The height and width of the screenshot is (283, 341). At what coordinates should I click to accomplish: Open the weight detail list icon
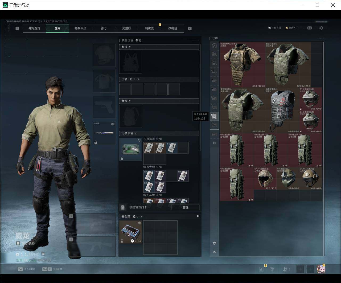coord(43,254)
